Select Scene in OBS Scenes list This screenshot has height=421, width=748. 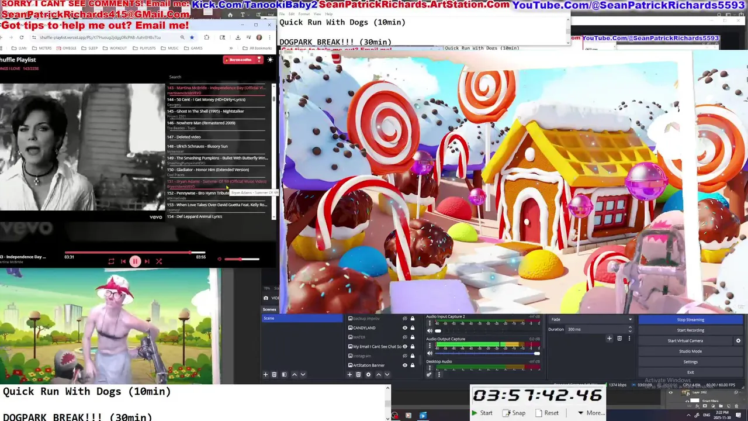(x=302, y=318)
